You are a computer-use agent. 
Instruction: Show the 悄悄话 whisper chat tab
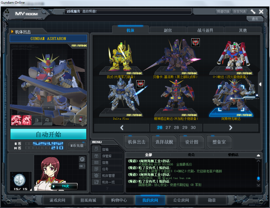tap(233, 155)
